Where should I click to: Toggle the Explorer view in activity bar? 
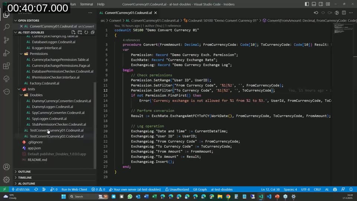coord(6,15)
